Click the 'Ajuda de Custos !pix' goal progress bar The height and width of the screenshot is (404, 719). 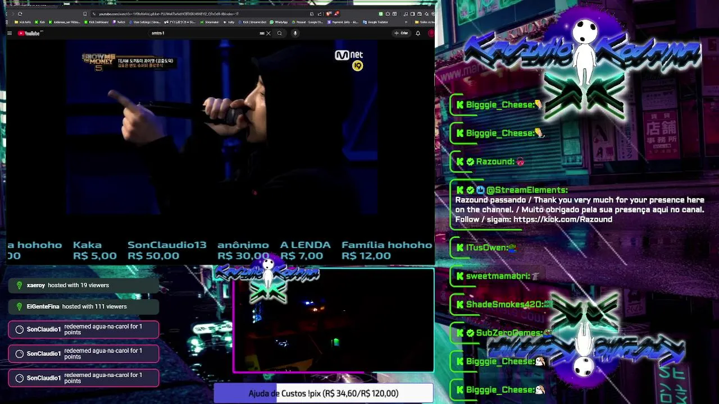pyautogui.click(x=324, y=393)
